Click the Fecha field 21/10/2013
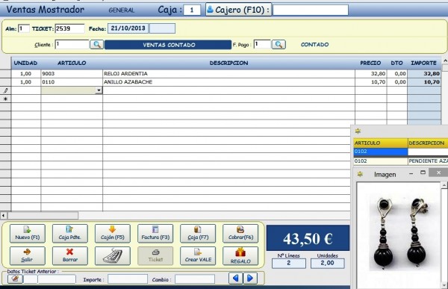Screen dimensions: 448x289 pyautogui.click(x=128, y=28)
